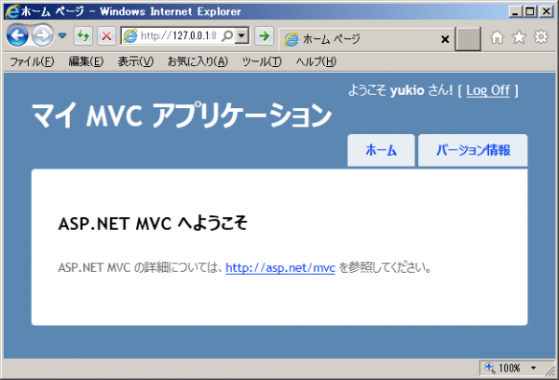Viewport: 559px width, 380px height.
Task: Follow the http://asp.net/mvc hyperlink
Action: click(279, 268)
